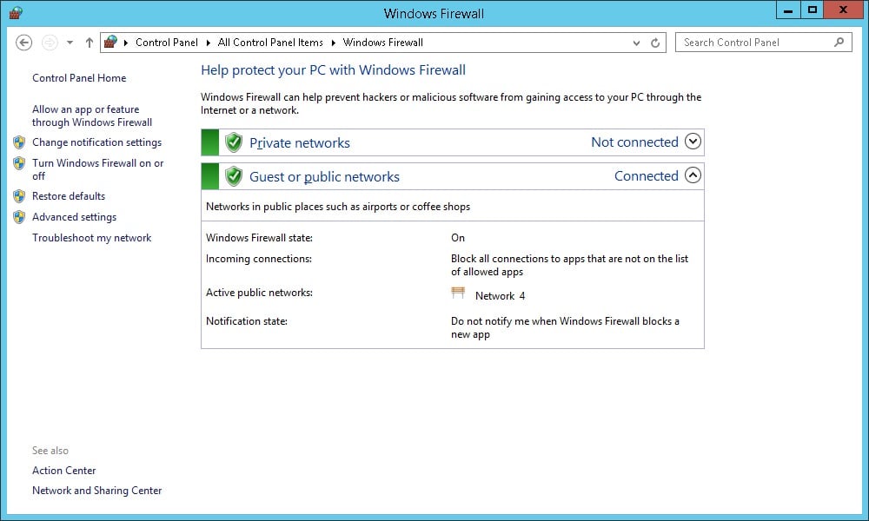Screen dimensions: 869x521
Task: Open the recent locations dropdown arrow
Action: pyautogui.click(x=70, y=43)
